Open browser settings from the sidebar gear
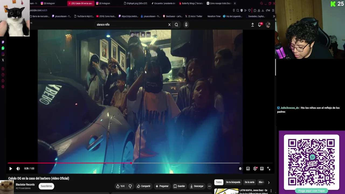Screen dimensions: 345x194 point(3,87)
